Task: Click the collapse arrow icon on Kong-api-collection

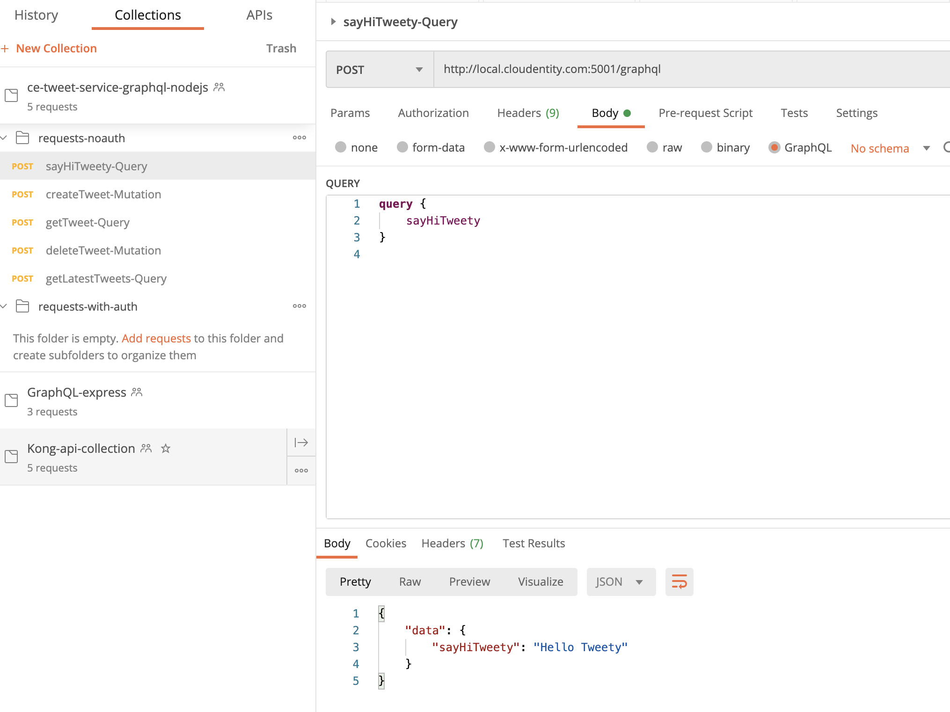Action: click(x=301, y=443)
